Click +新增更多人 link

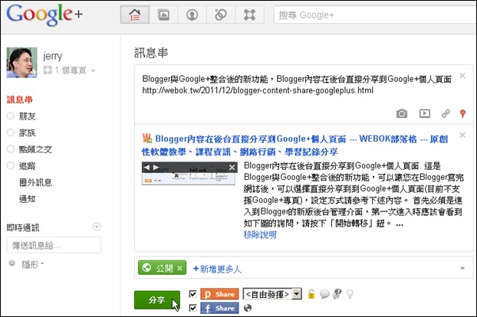(217, 269)
